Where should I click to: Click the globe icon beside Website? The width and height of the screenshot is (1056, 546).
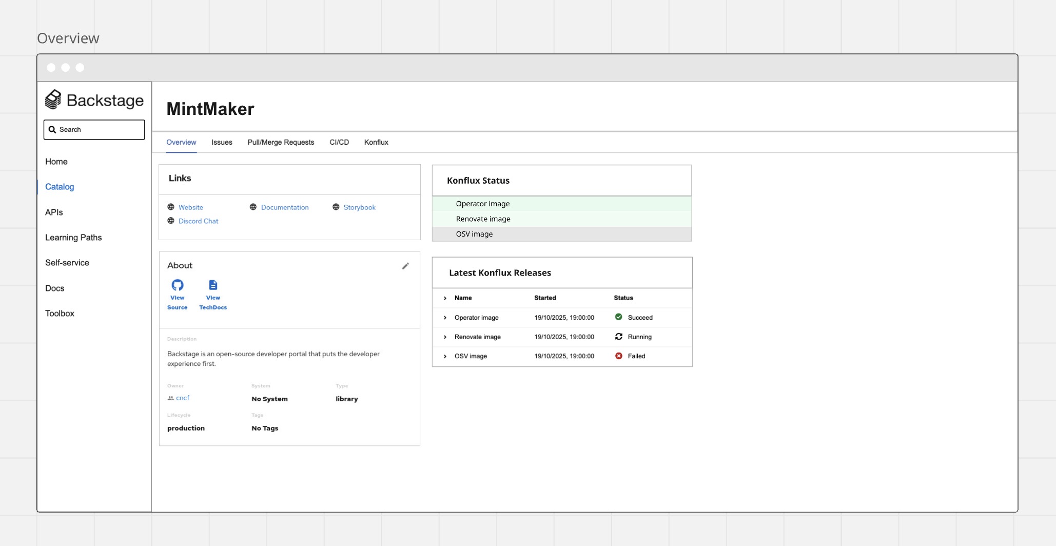171,207
